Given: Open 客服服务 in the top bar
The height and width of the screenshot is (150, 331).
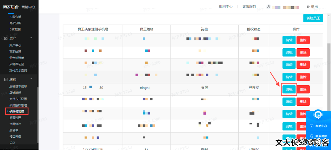Looking at the screenshot, I should click(249, 7).
